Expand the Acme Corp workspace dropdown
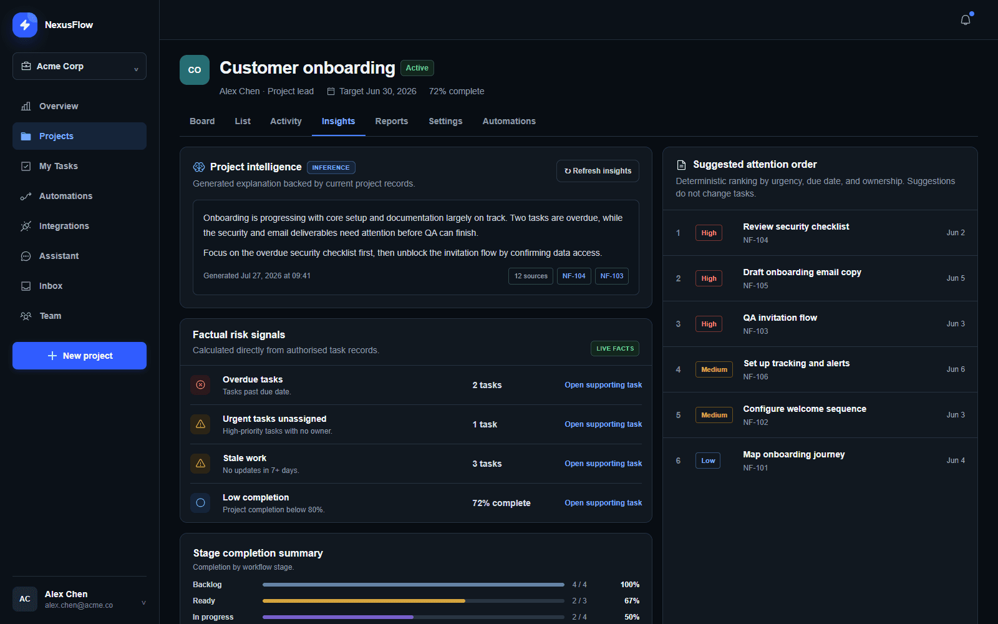 click(79, 66)
